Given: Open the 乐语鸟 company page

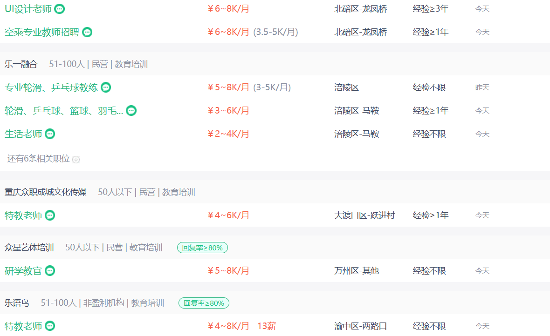Looking at the screenshot, I should (17, 303).
